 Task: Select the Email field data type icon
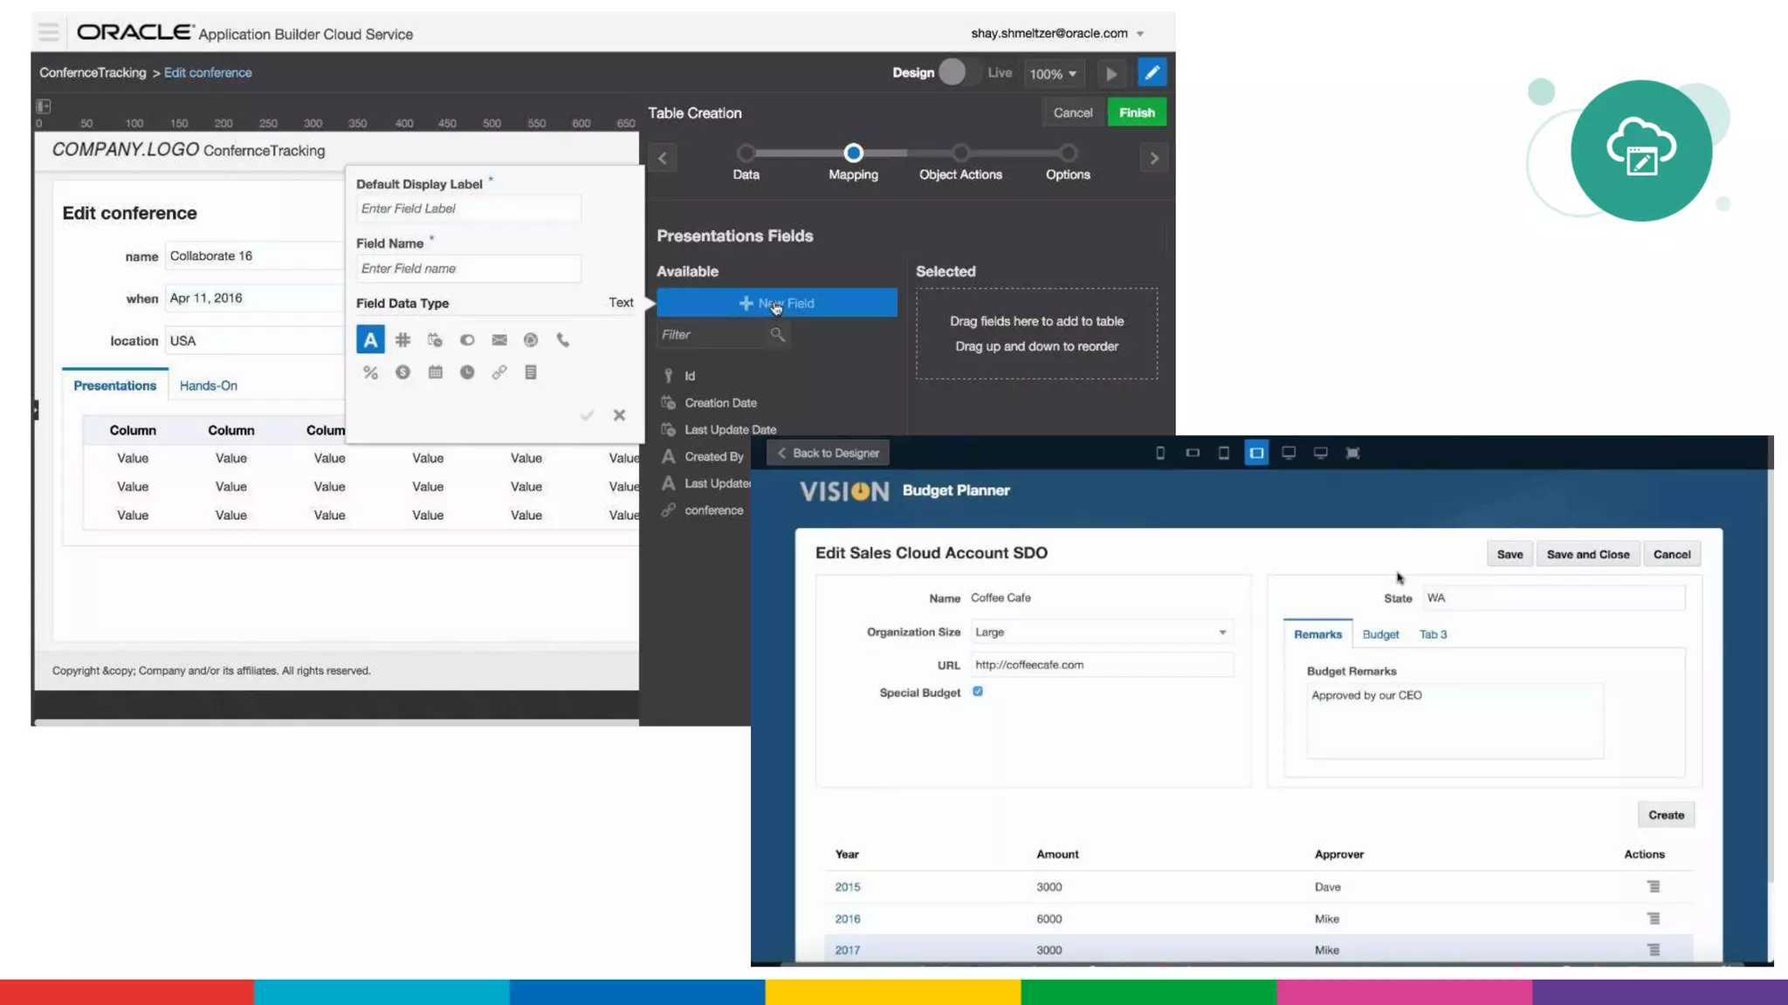pos(499,340)
